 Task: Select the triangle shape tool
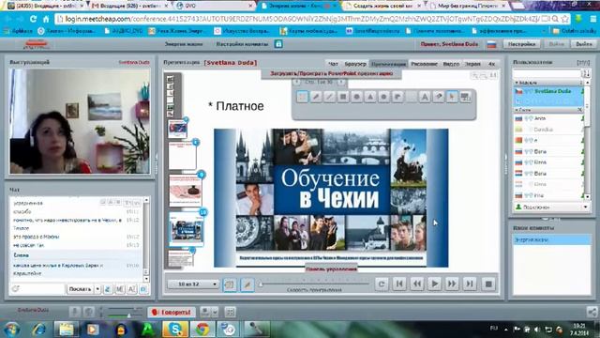(370, 97)
